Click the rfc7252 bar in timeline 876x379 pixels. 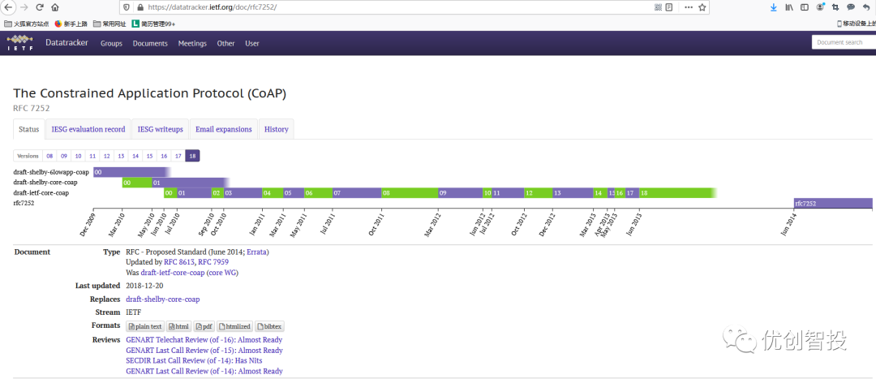(832, 203)
